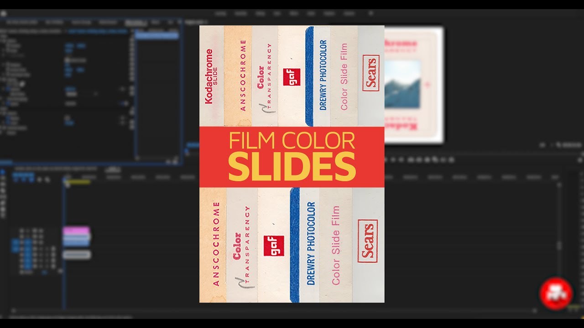Viewport: 584px width, 328px height.
Task: Select the Selection tool in the tools panel
Action: [3, 172]
